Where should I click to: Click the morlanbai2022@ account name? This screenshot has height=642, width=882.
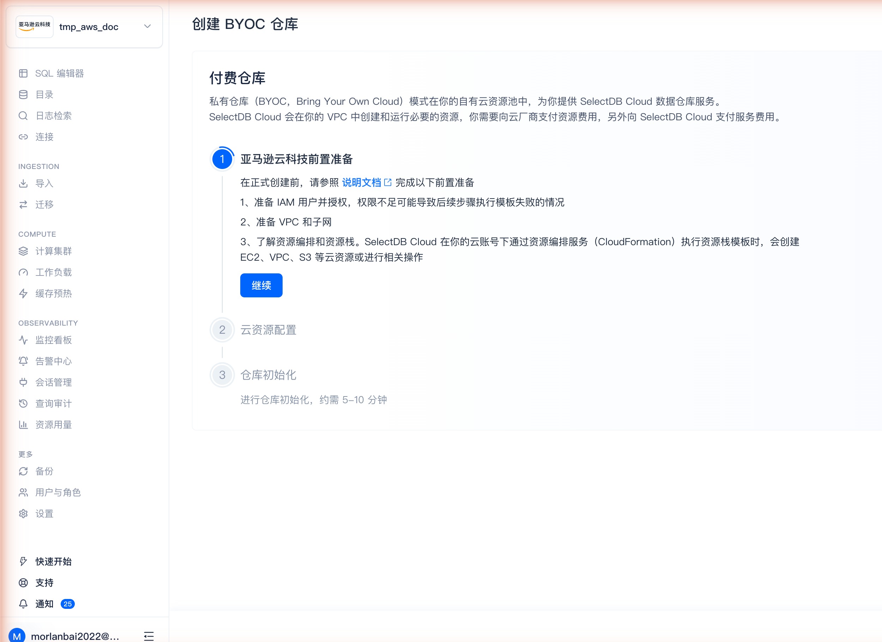coord(75,636)
